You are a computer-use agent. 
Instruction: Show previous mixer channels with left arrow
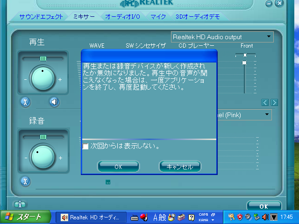[x=265, y=103]
